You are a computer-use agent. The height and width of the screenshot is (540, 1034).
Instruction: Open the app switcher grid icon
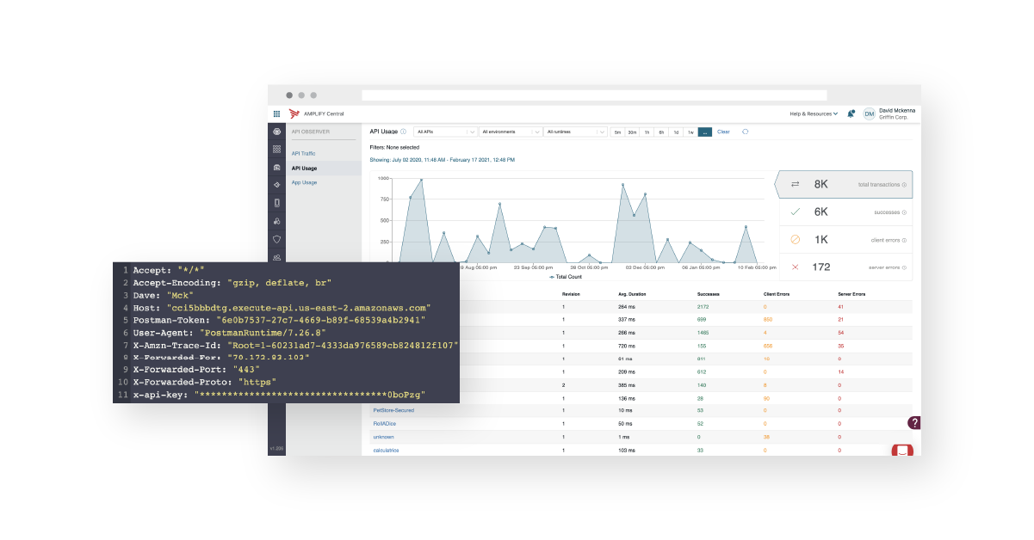coord(276,114)
